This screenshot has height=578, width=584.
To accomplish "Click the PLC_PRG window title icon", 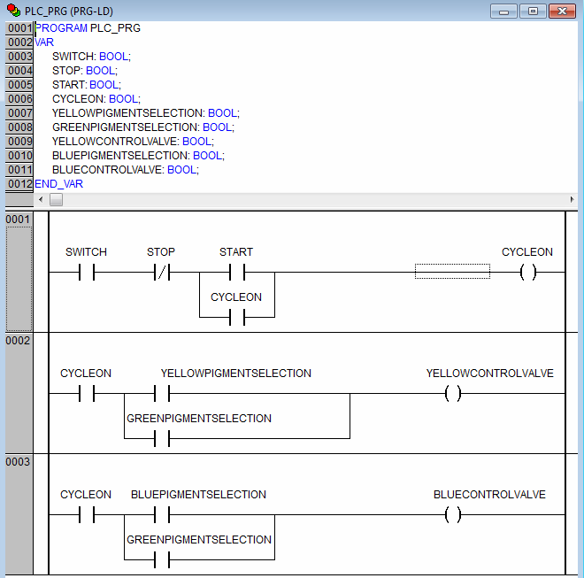I will pos(14,11).
